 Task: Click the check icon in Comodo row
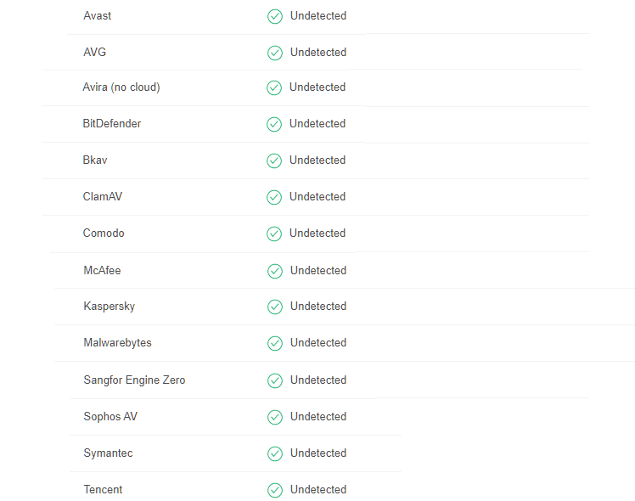274,234
